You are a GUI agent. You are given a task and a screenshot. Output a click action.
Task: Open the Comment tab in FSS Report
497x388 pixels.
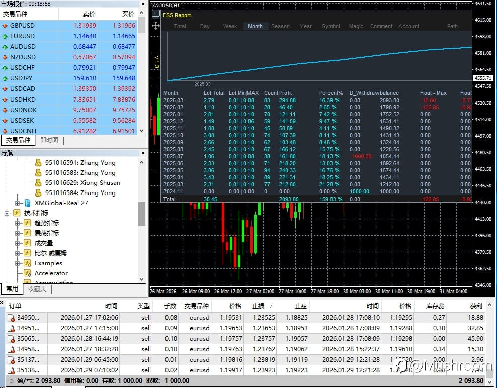point(381,26)
